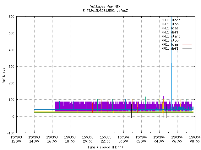Click the 'NPD1 stop' legend label
Viewport: 201px width, 150px height.
(170, 40)
